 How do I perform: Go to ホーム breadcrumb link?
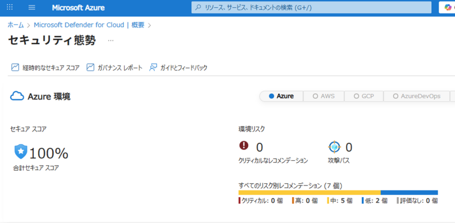pyautogui.click(x=16, y=25)
